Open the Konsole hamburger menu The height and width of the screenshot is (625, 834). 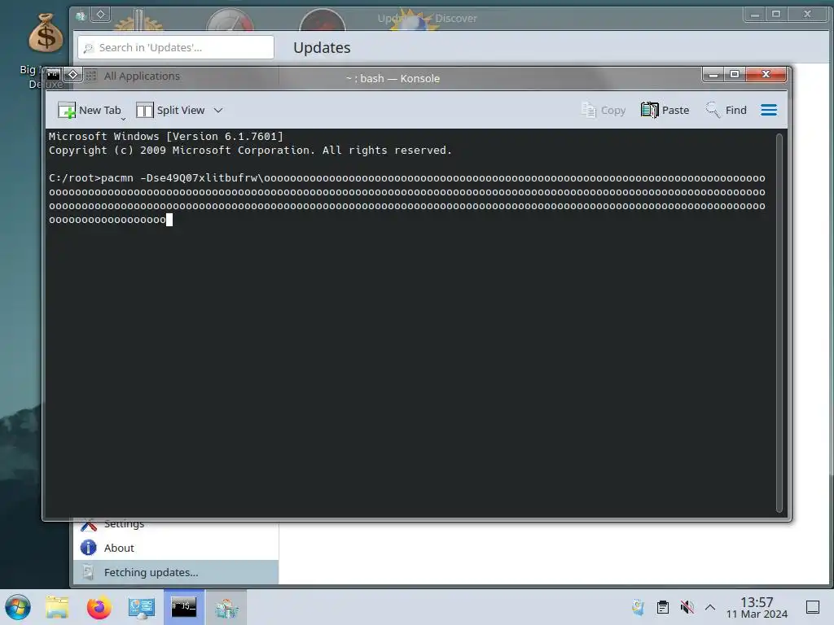coord(769,110)
